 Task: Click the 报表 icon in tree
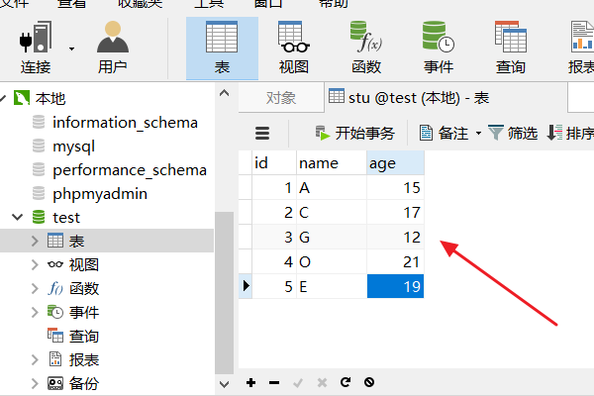point(55,359)
